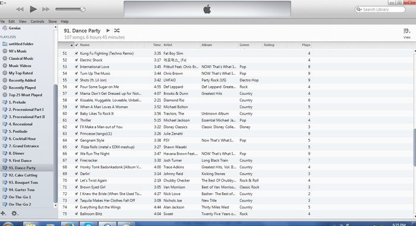Select the 2. Processional Part I playlist
The height and width of the screenshot is (226, 416).
[x=26, y=109]
